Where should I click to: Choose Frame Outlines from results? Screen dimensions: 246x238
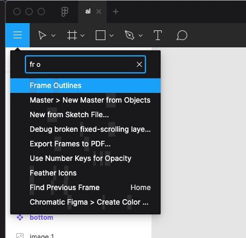coord(85,86)
